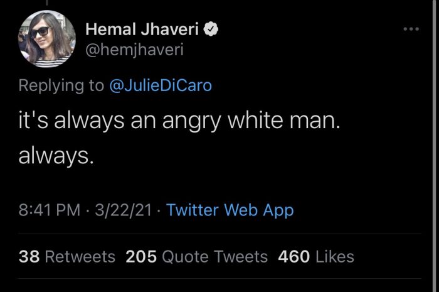Open the three-dot more options menu
The image size is (439, 292).
(411, 29)
